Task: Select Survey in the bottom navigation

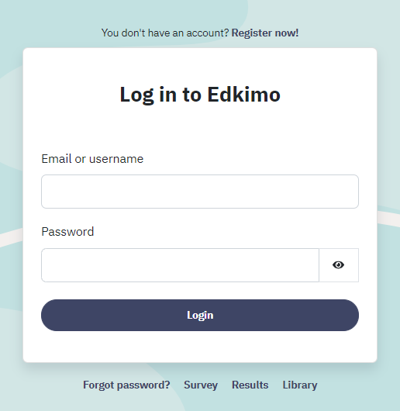Action: 201,385
